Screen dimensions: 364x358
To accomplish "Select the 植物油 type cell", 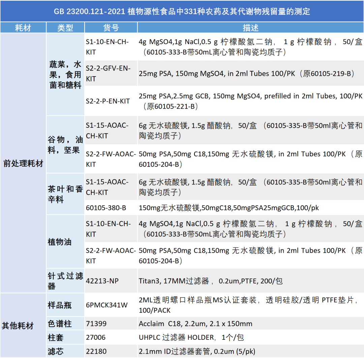I will pos(60,242).
